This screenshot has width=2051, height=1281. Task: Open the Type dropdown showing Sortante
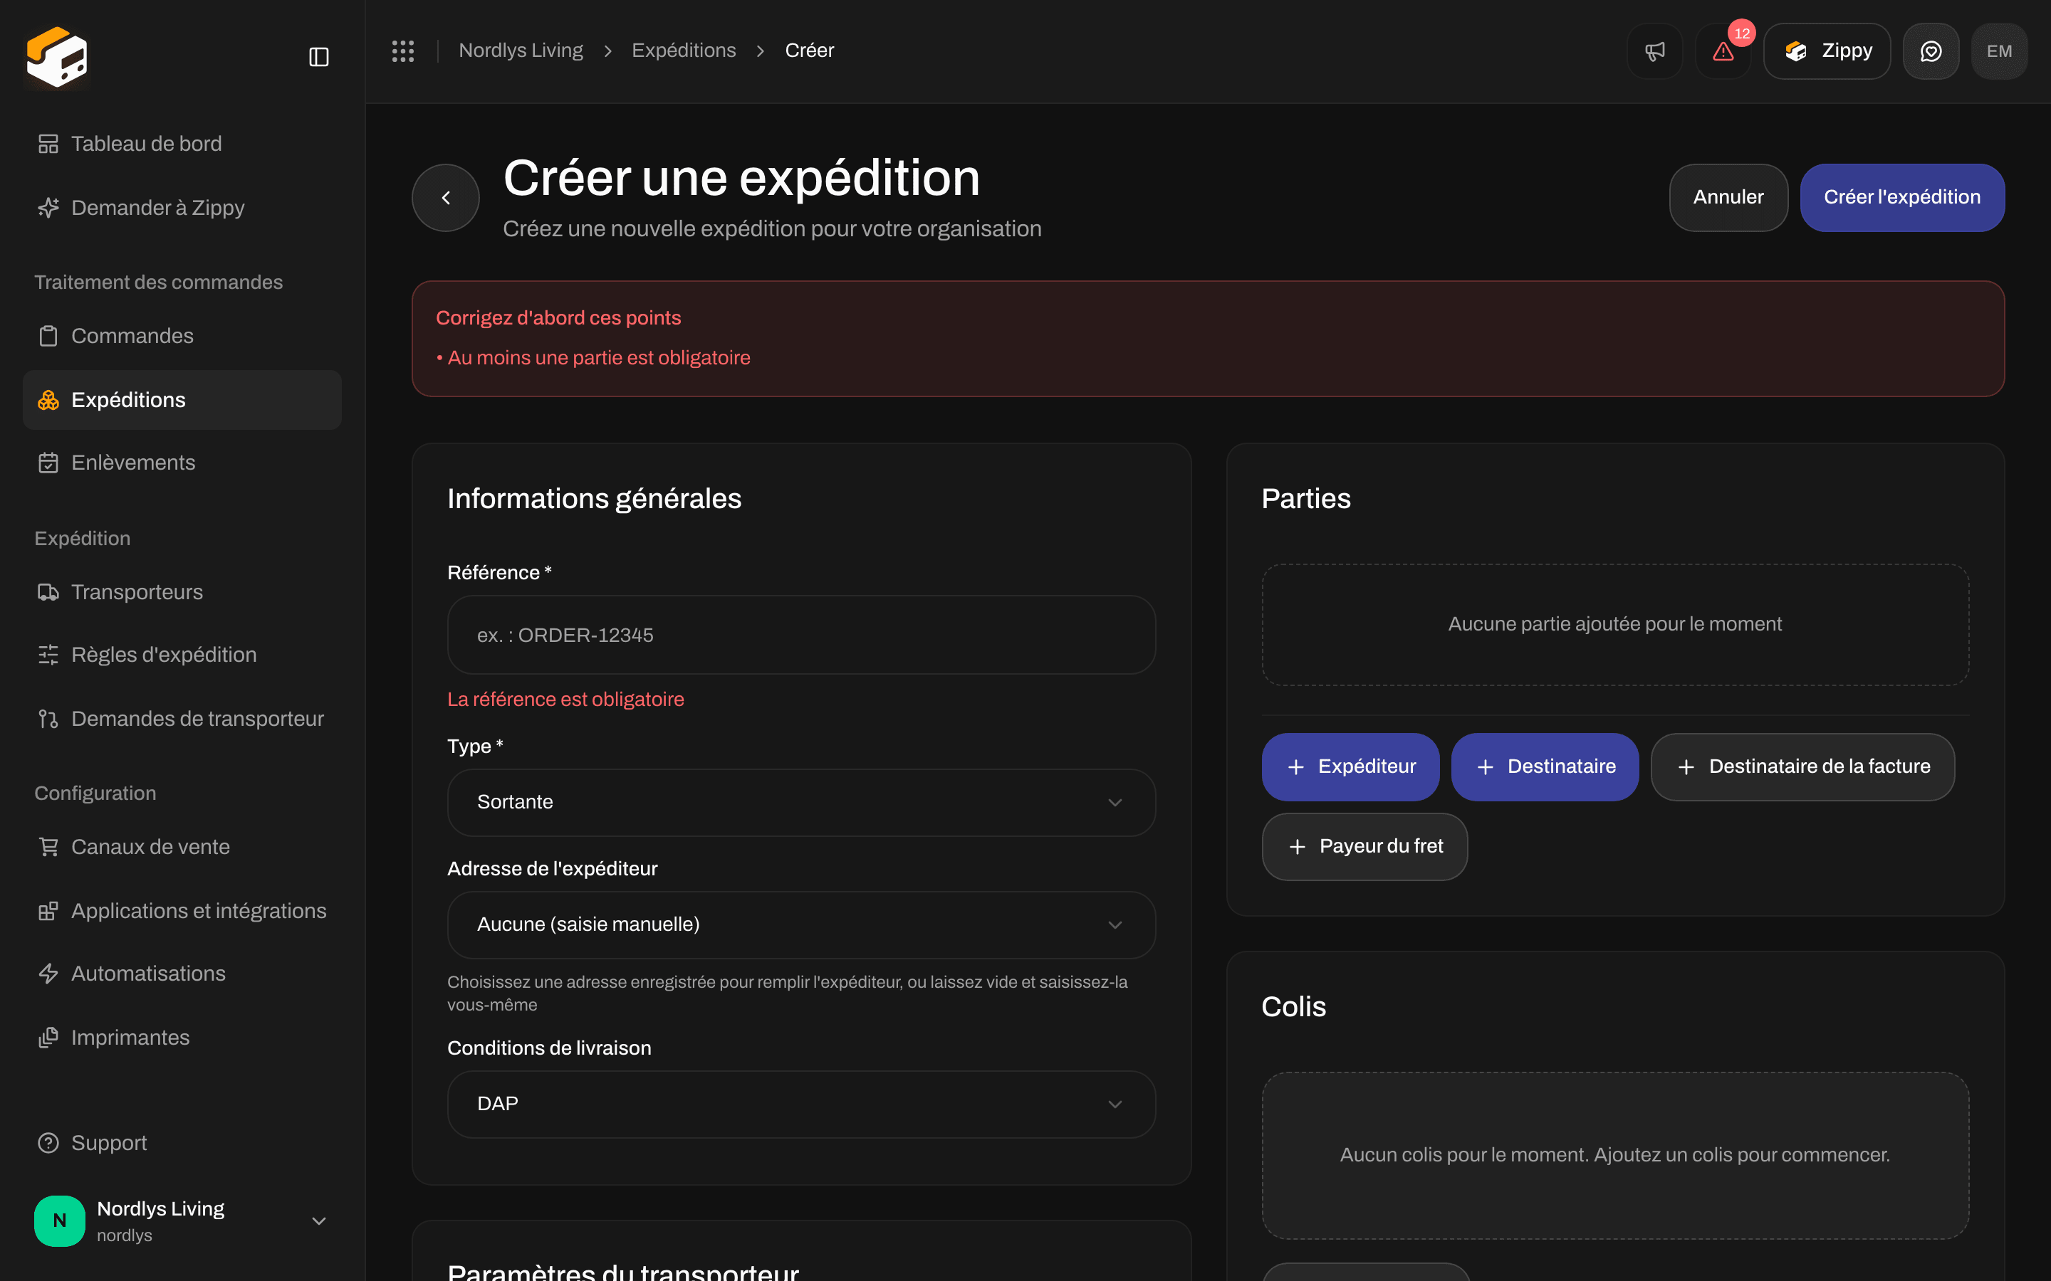click(801, 802)
